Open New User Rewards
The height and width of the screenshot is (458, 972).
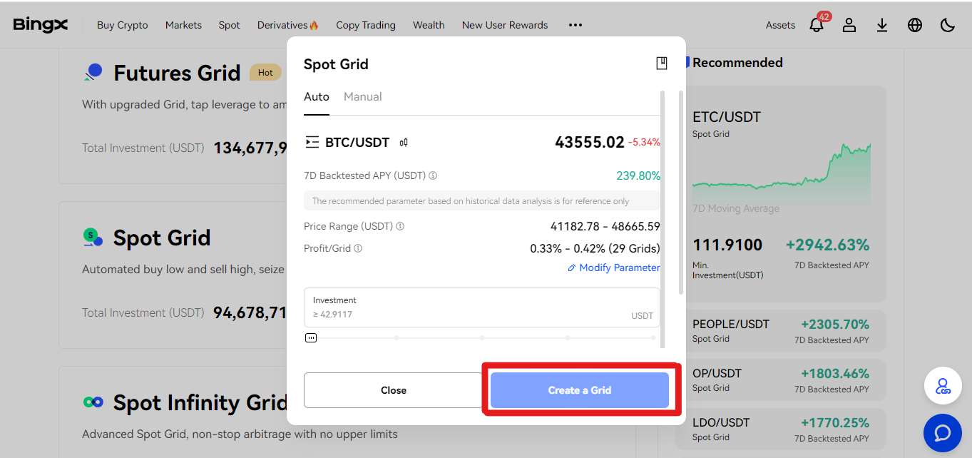(x=505, y=25)
